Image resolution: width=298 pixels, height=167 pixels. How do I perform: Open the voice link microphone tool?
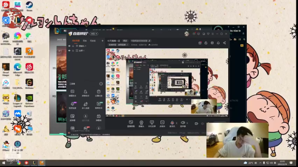pos(72,105)
